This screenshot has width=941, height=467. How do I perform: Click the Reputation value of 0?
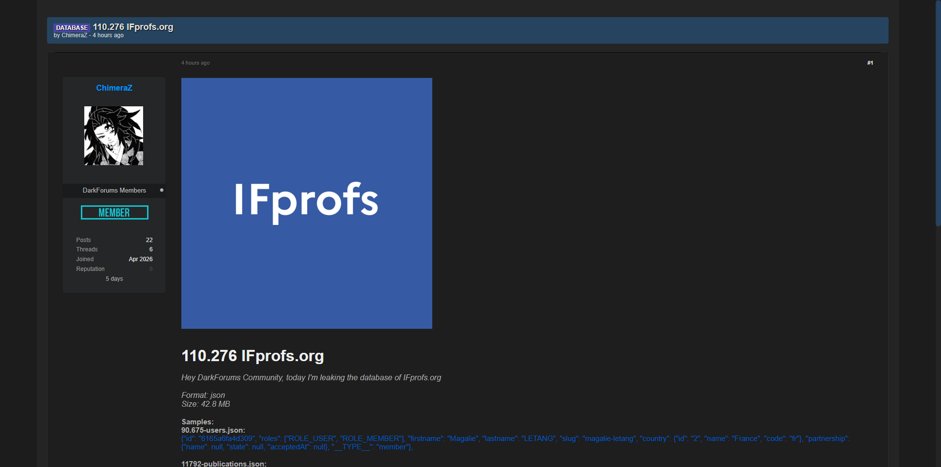click(150, 269)
